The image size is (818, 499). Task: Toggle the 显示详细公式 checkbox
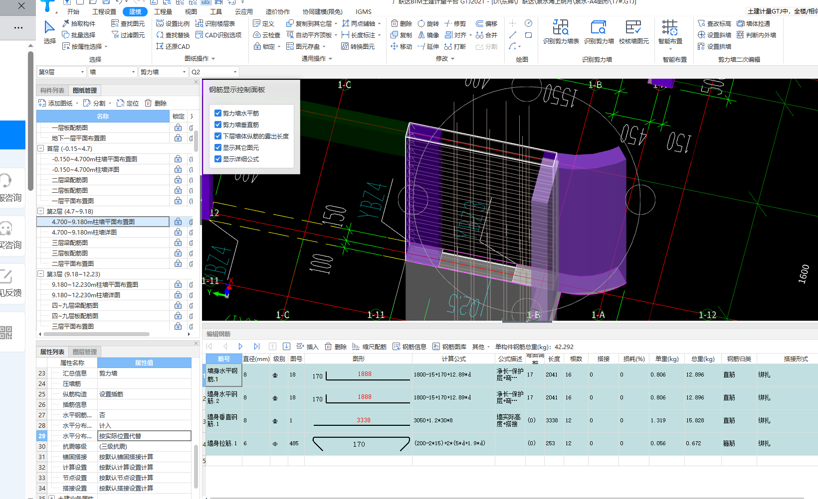pyautogui.click(x=218, y=159)
